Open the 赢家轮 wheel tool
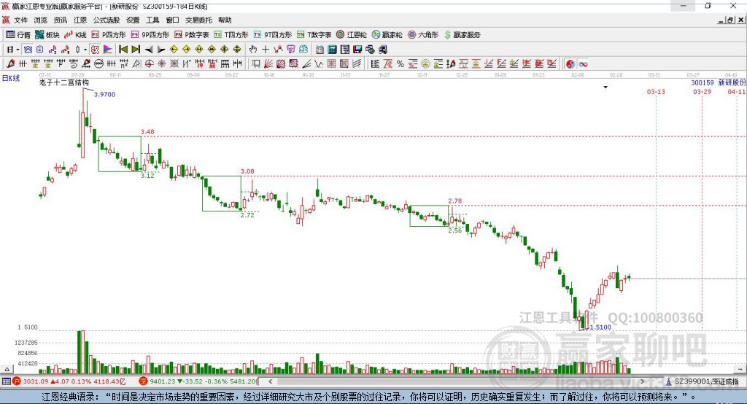The height and width of the screenshot is (404, 747). [x=387, y=35]
